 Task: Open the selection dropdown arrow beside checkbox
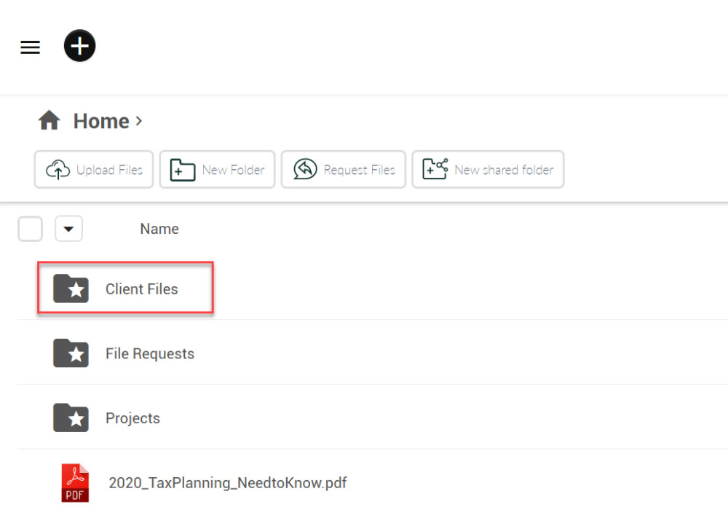pos(68,229)
